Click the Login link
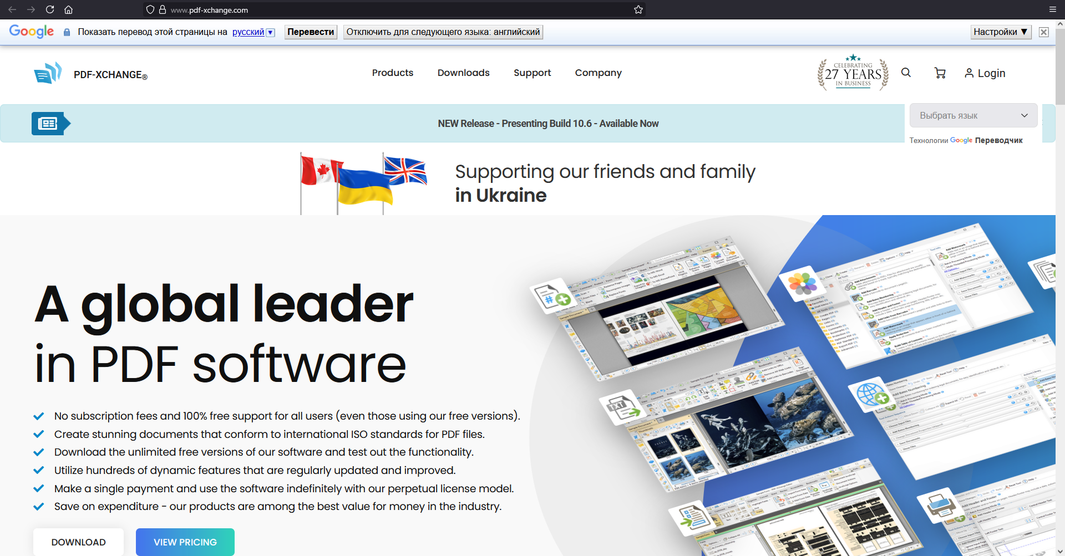This screenshot has width=1065, height=556. pyautogui.click(x=985, y=73)
